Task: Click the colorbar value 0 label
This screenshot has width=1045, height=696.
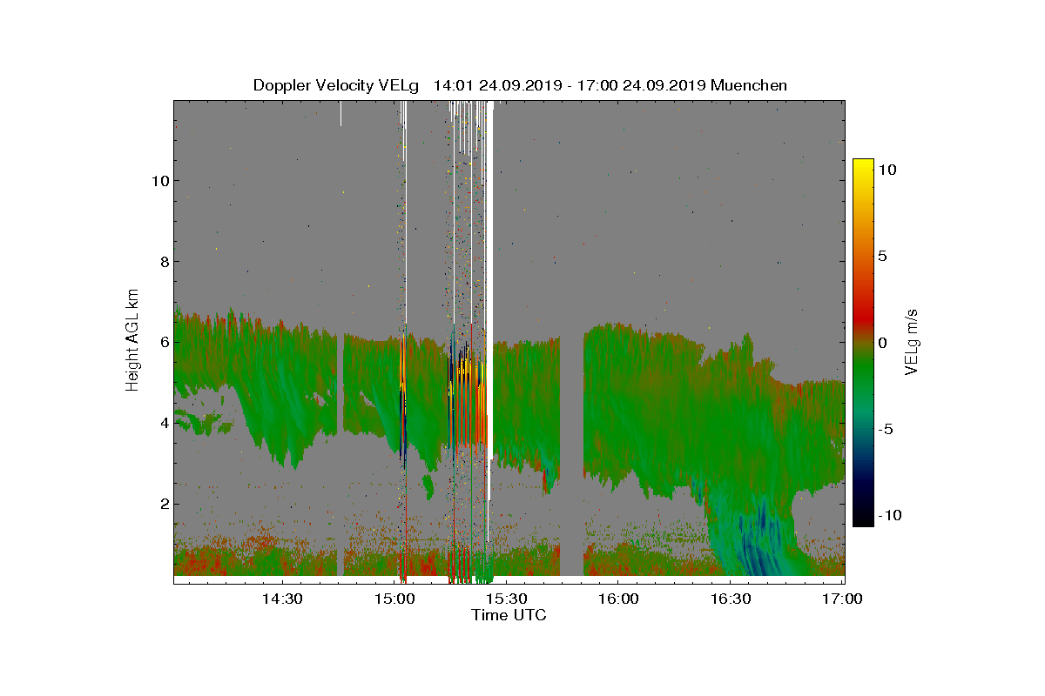Action: pyautogui.click(x=883, y=343)
